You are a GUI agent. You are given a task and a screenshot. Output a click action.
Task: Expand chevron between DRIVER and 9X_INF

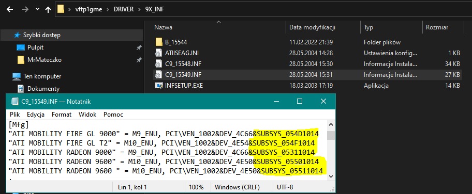click(x=139, y=9)
